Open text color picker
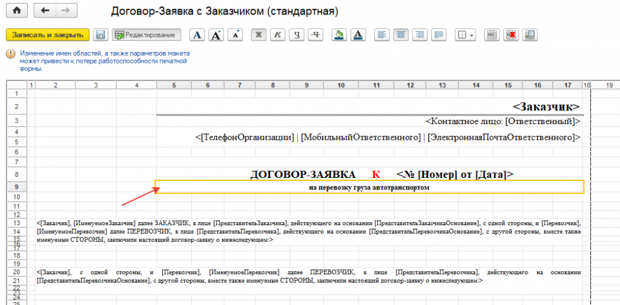The width and height of the screenshot is (620, 305). 358,34
